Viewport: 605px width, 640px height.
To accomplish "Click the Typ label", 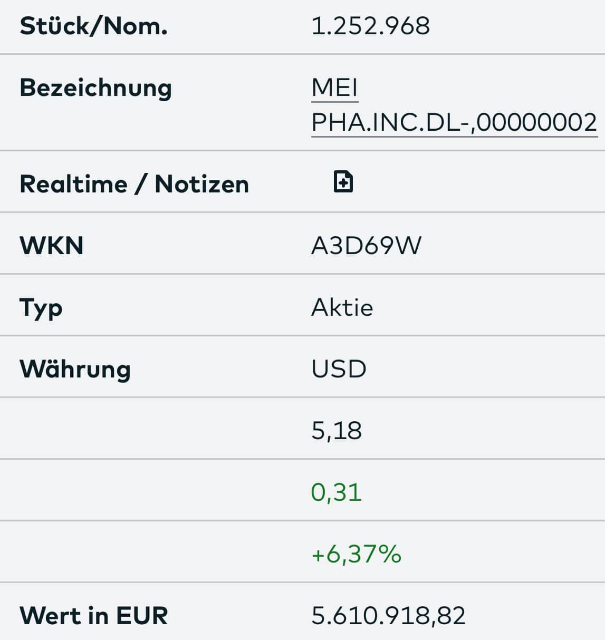I will click(x=41, y=308).
